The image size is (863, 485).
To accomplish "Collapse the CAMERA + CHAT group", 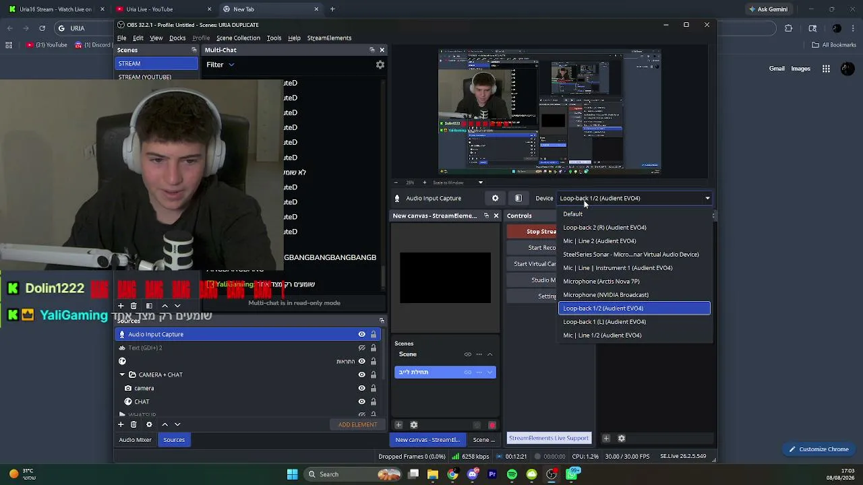I will 122,375.
